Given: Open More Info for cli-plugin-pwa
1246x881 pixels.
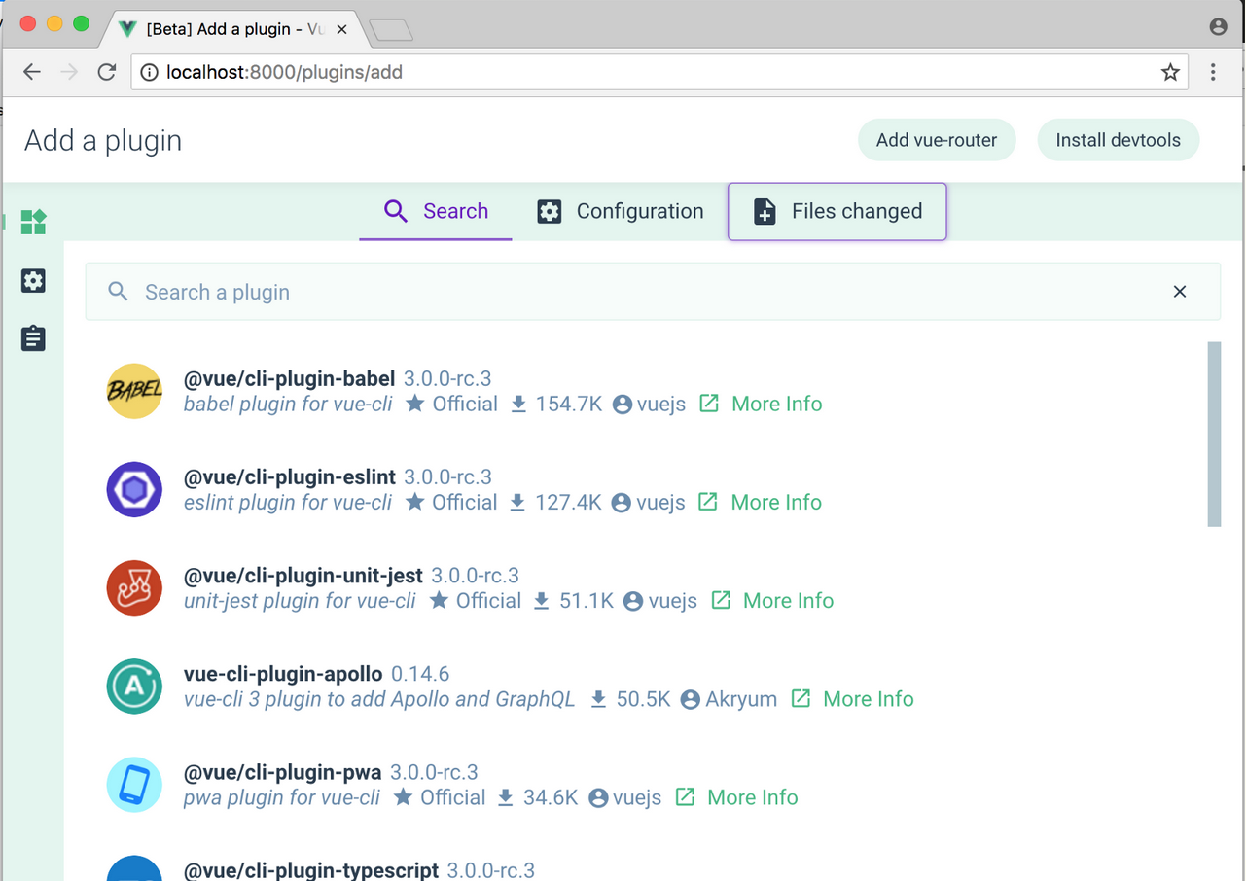Looking at the screenshot, I should [x=753, y=796].
